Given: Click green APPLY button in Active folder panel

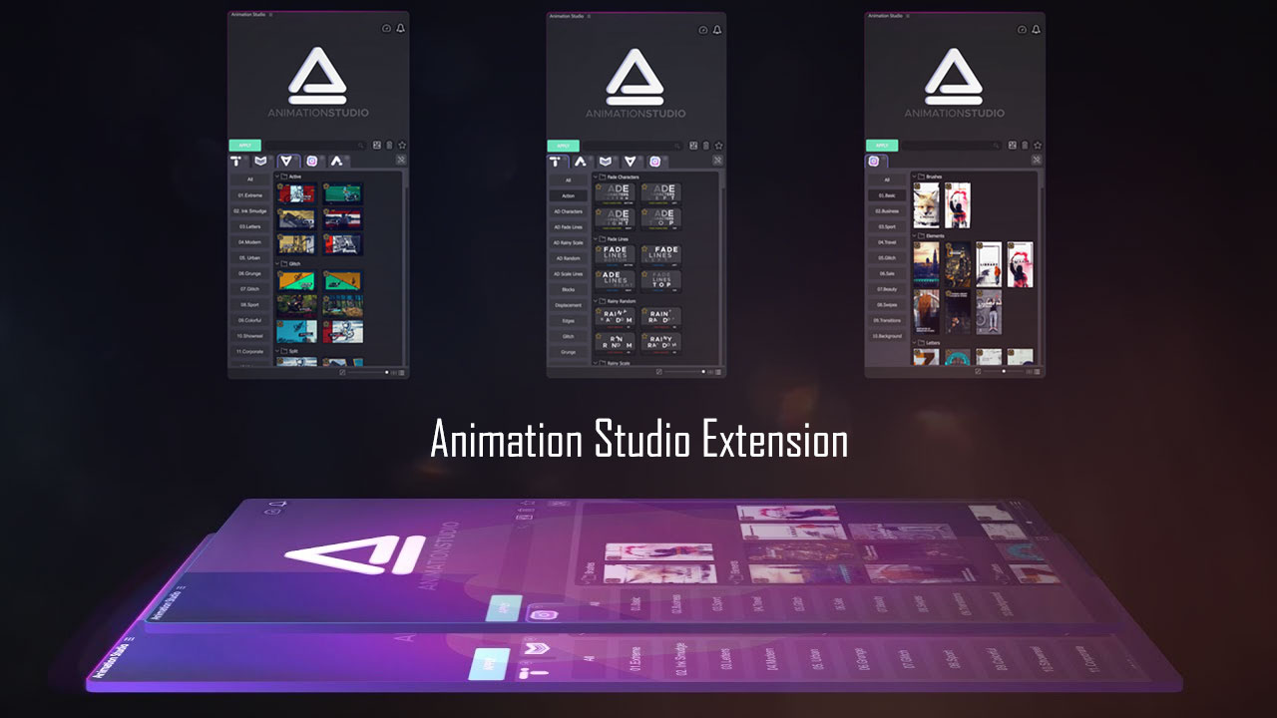Looking at the screenshot, I should click(244, 145).
